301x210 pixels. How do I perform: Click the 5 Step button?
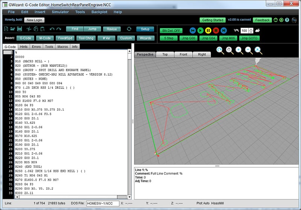coord(169,38)
